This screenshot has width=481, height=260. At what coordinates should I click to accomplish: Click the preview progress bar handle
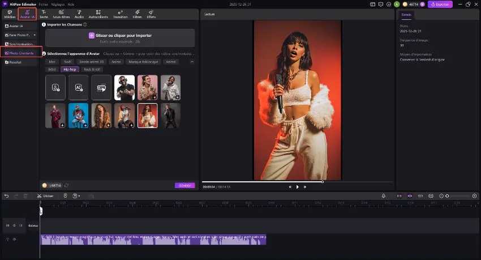coord(323,182)
